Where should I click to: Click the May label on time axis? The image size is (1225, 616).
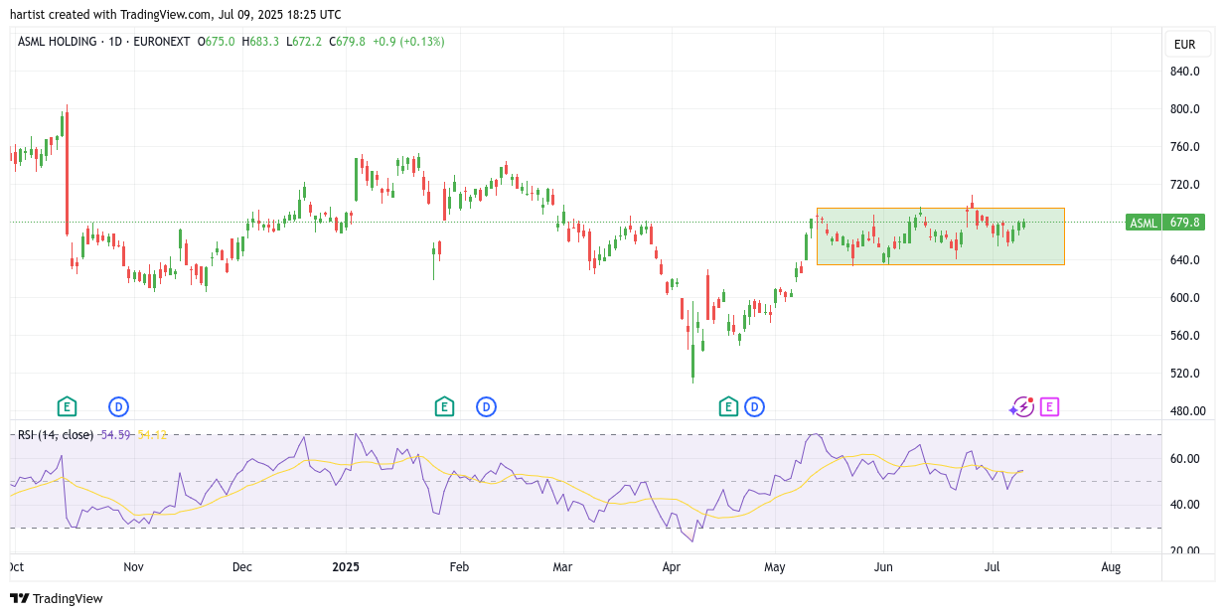tap(775, 567)
